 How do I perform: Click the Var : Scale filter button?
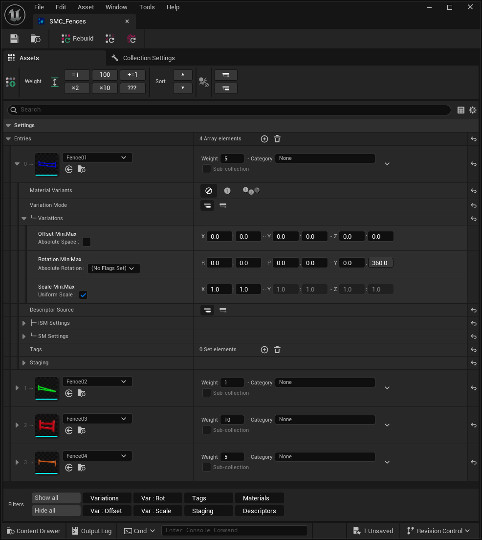click(x=156, y=511)
